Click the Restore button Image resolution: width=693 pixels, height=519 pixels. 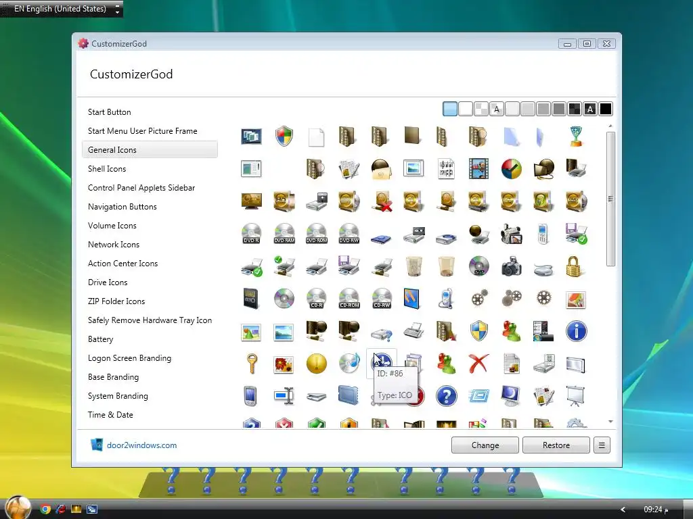click(x=556, y=445)
